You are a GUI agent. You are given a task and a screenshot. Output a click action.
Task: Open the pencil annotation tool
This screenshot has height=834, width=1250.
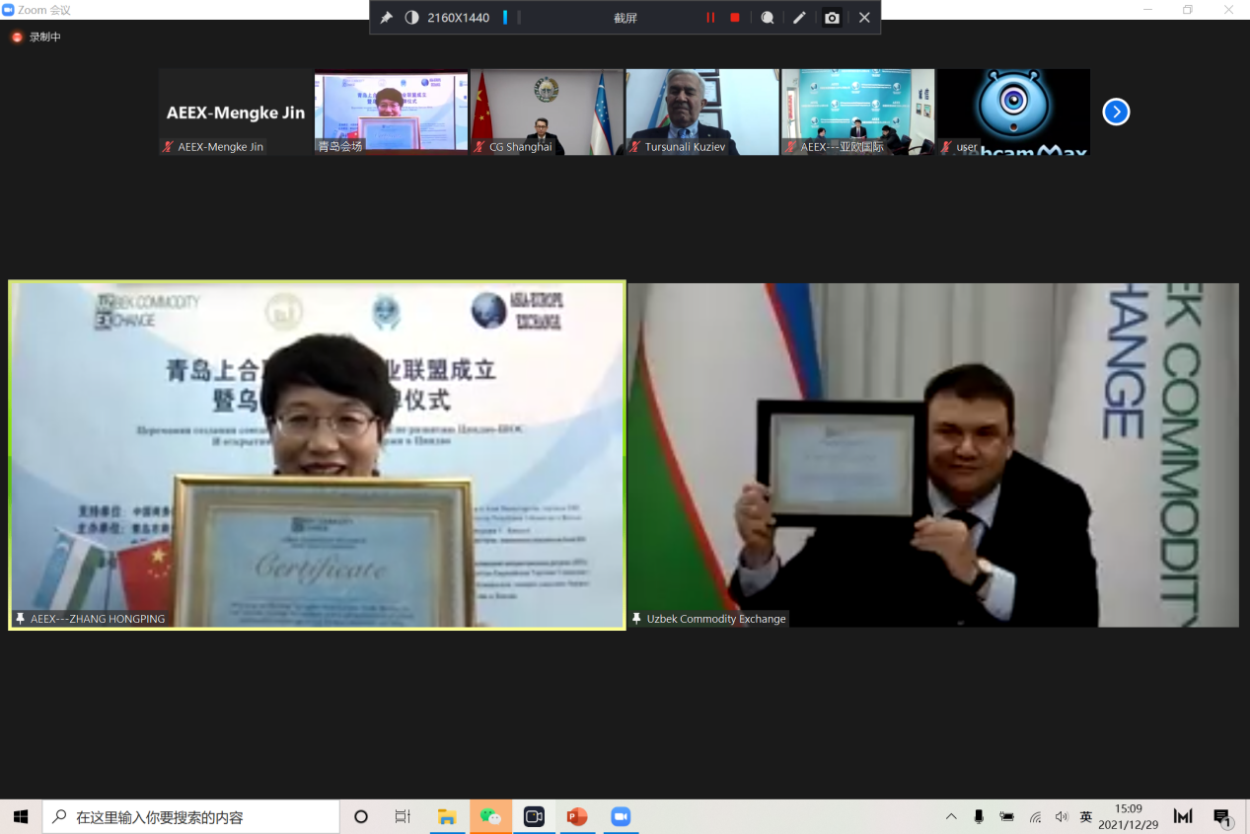click(799, 18)
